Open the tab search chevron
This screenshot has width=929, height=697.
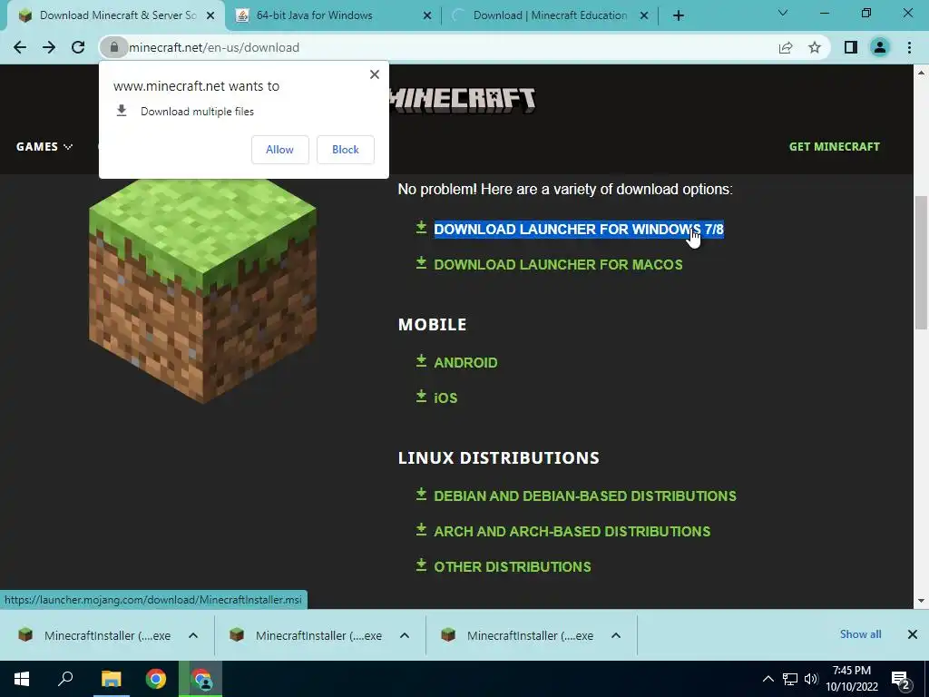coord(783,13)
